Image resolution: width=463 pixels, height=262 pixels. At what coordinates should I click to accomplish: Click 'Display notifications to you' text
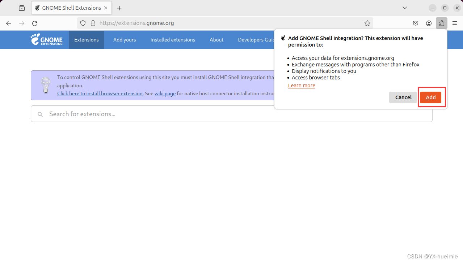324,71
